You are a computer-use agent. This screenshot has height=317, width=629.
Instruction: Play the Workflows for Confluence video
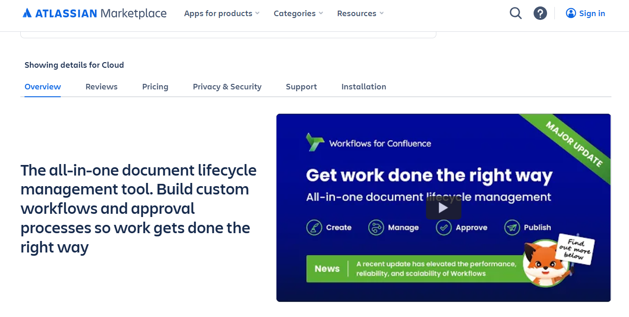[443, 208]
